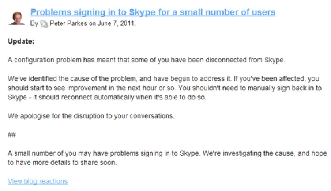Open the 'View blog reactions' link

tap(38, 181)
